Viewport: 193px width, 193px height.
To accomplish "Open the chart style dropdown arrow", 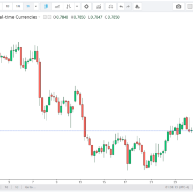I will pyautogui.click(x=77, y=6).
